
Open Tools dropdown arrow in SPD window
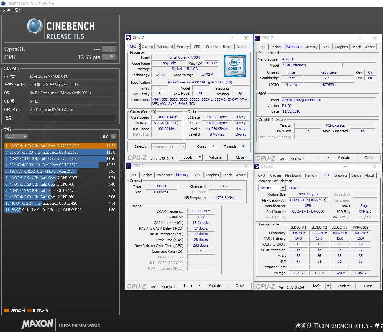[x=328, y=286]
